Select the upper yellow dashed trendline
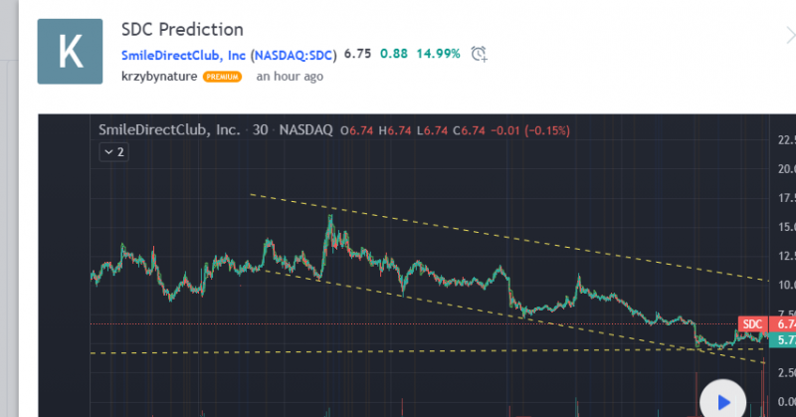This screenshot has height=417, width=796. point(497,236)
